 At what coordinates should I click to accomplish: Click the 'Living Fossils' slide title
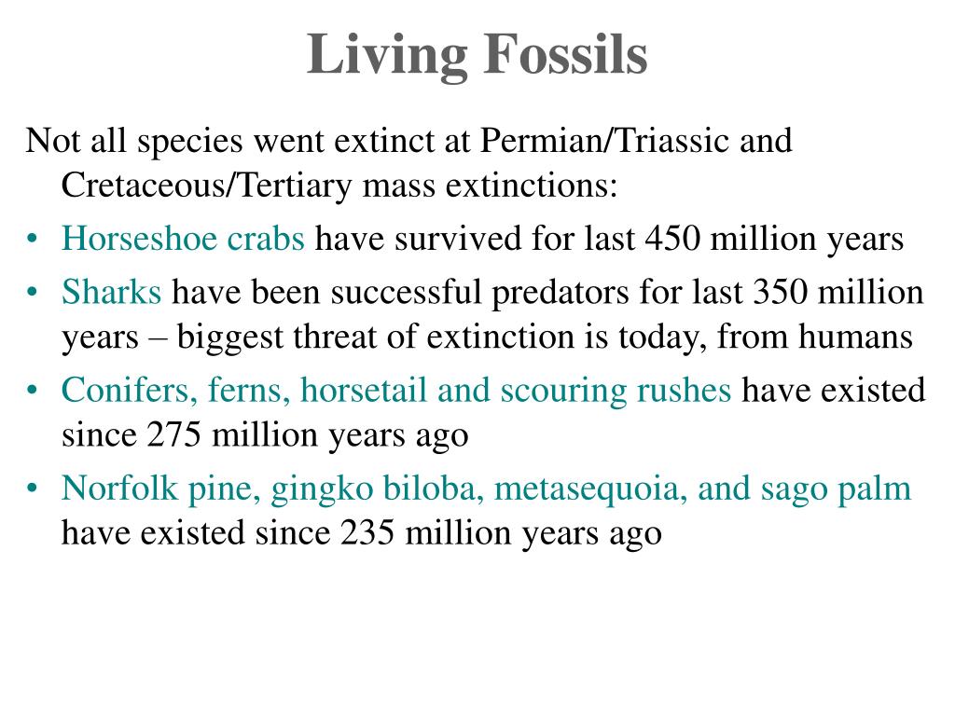[x=477, y=56]
